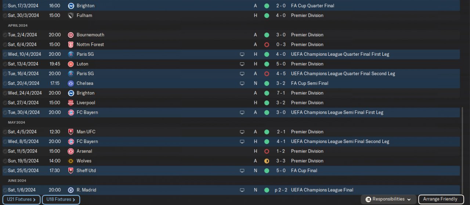470x205 pixels.
Task: Click the FC Bayern badge on 30/4/2024
Action: tap(71, 113)
